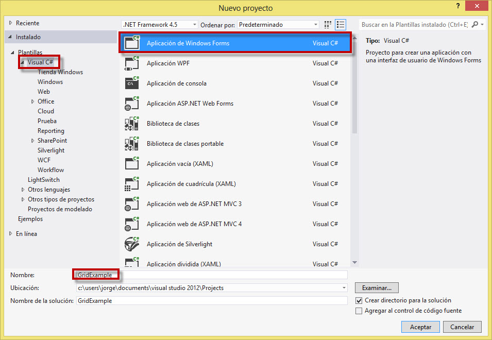The width and height of the screenshot is (492, 340).
Task: Click the Aplicación de cuadrícula (XAML) icon
Action: pyautogui.click(x=132, y=184)
